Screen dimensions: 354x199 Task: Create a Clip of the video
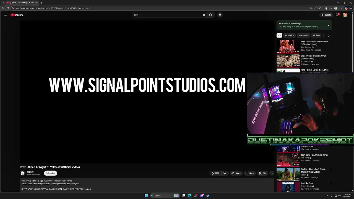point(262,173)
